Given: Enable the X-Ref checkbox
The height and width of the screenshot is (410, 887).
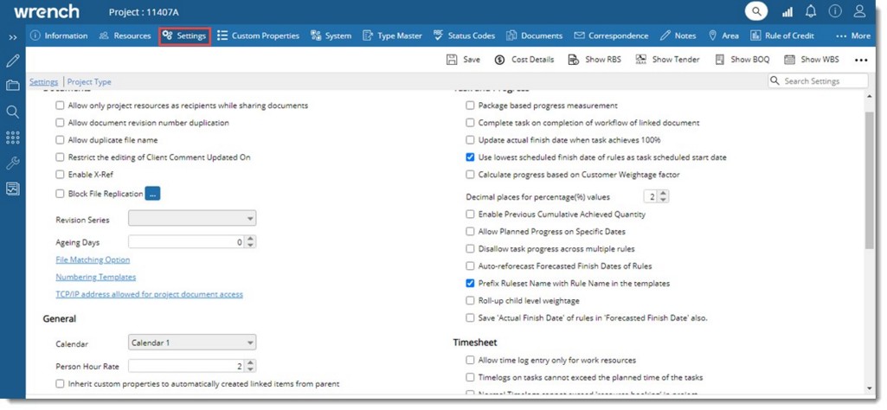Looking at the screenshot, I should click(x=60, y=175).
